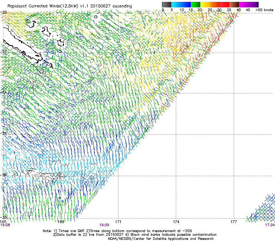Click the title 'Rapidscat Corrected Winds(12.5KM)'
The height and width of the screenshot is (241, 275).
[43, 6]
